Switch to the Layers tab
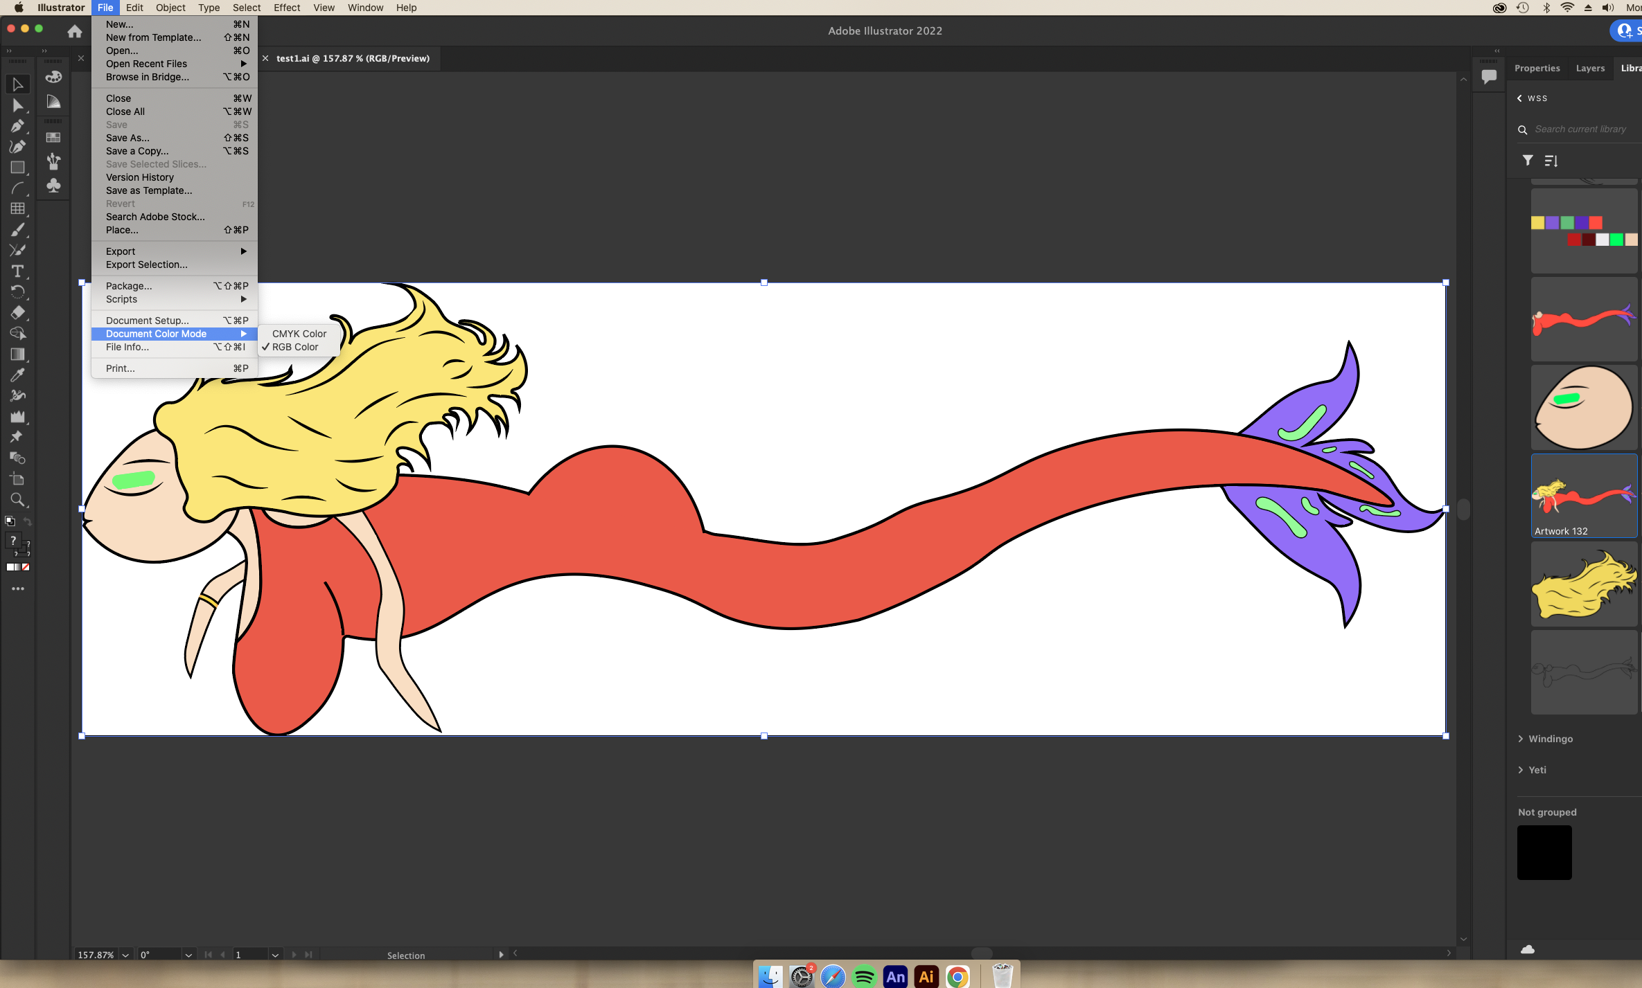Screen dimensions: 1642x988 point(1590,67)
